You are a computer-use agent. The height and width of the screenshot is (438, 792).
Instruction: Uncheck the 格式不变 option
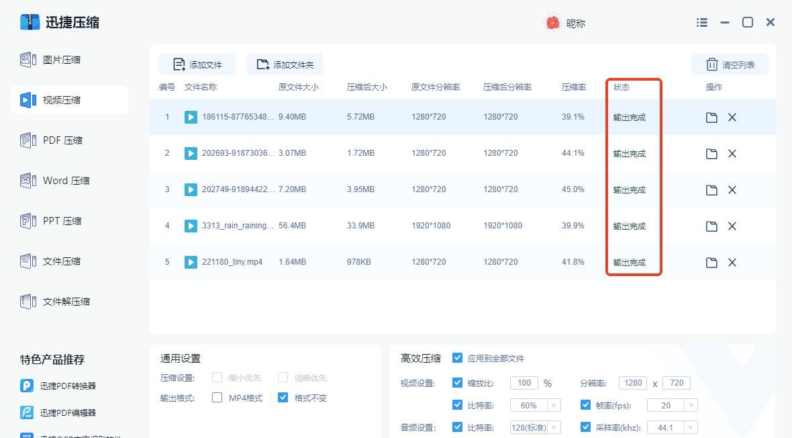283,398
